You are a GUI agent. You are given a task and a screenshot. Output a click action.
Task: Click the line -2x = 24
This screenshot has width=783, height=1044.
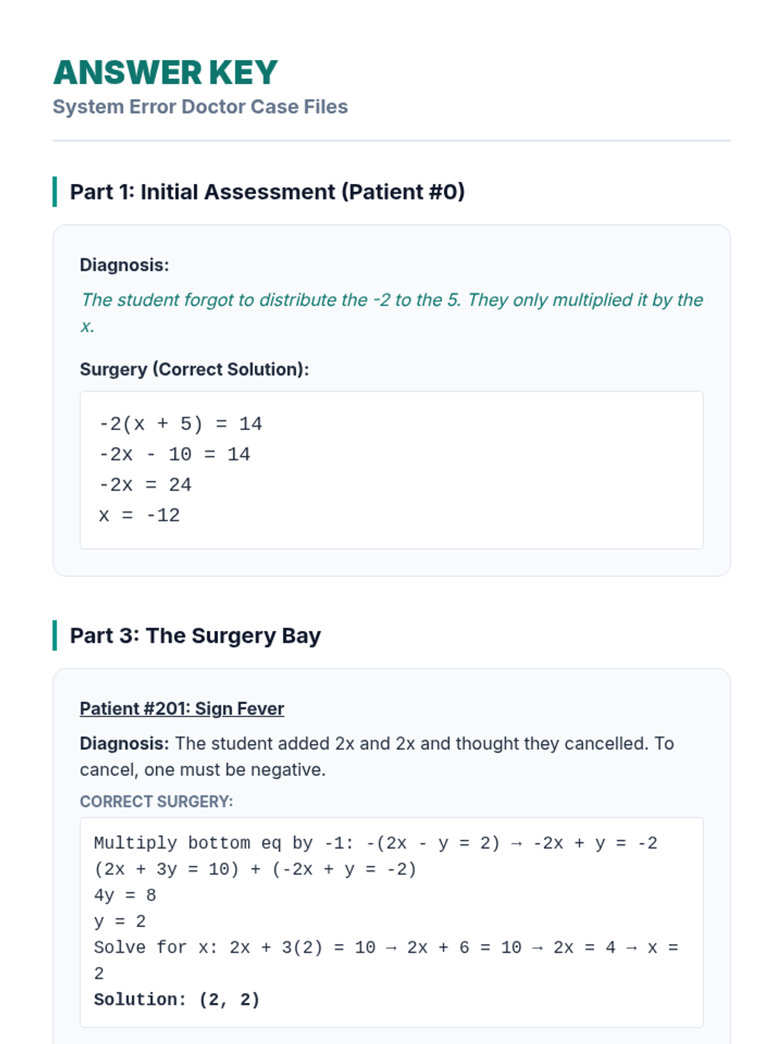(x=145, y=485)
